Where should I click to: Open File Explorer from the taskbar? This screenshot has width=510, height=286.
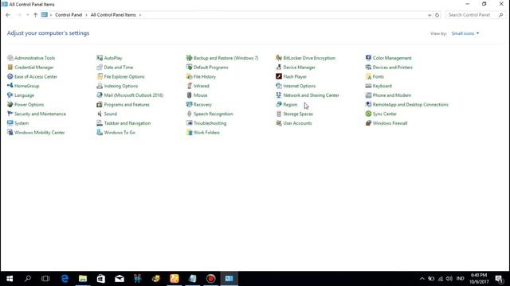(x=83, y=279)
